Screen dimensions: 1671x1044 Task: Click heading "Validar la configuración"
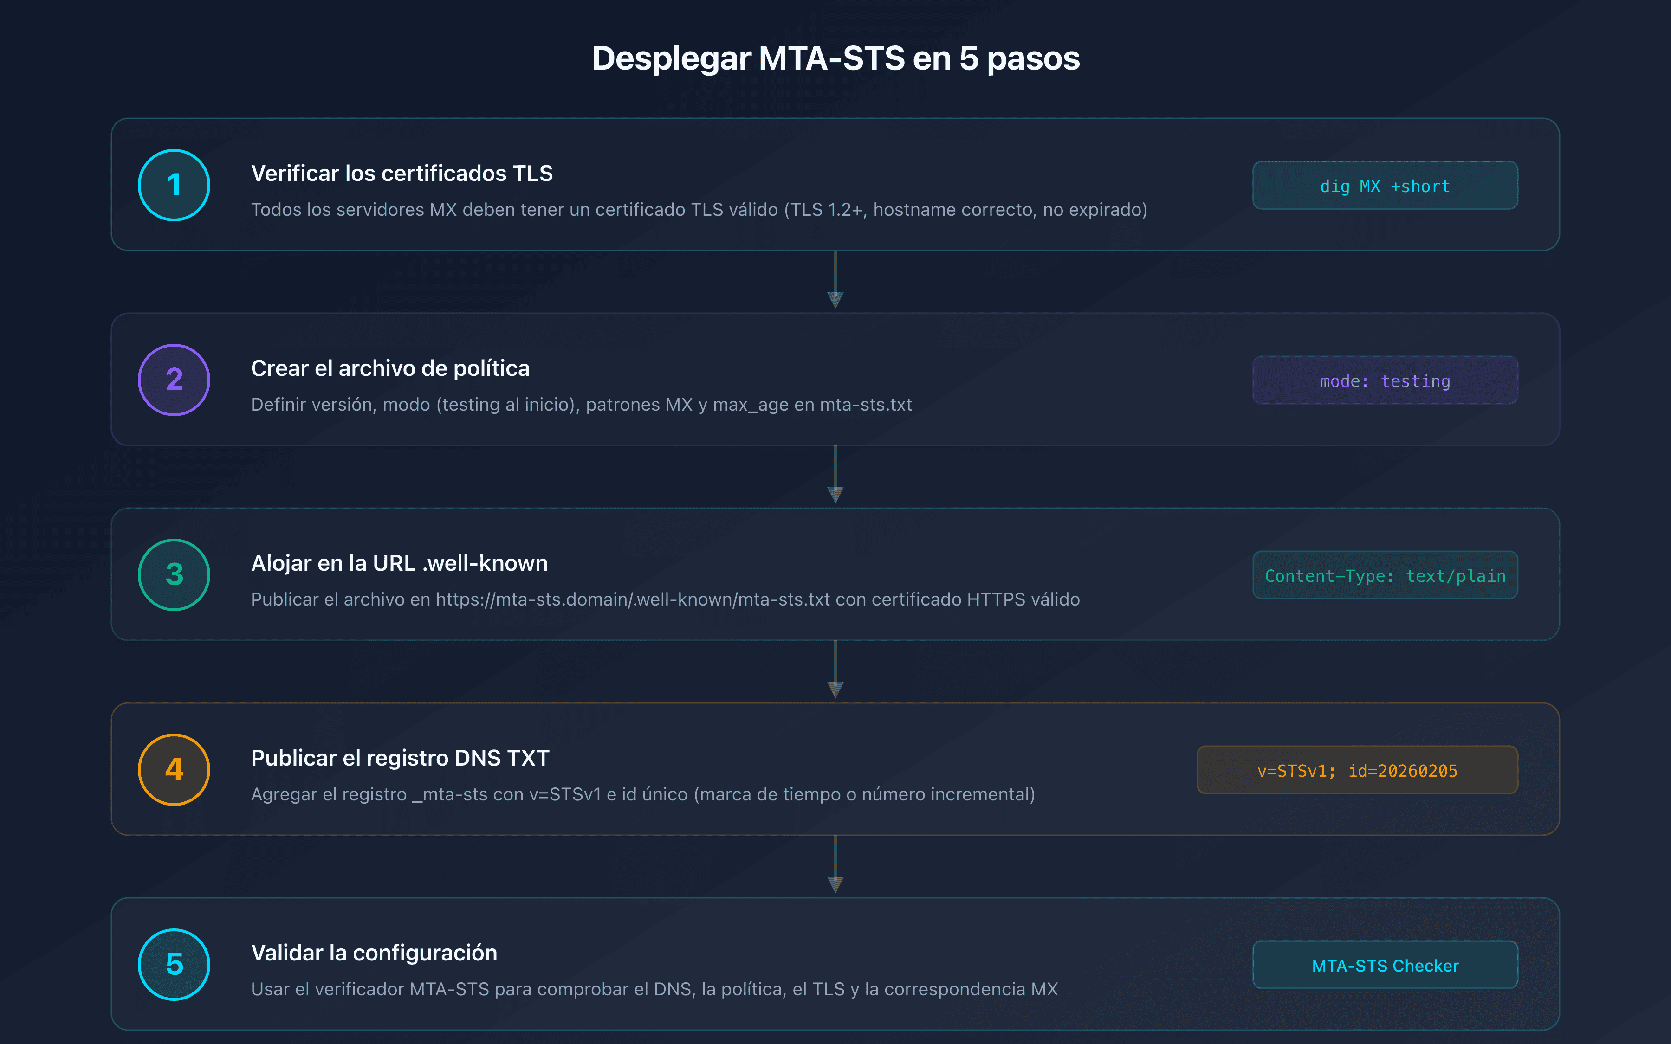point(374,952)
